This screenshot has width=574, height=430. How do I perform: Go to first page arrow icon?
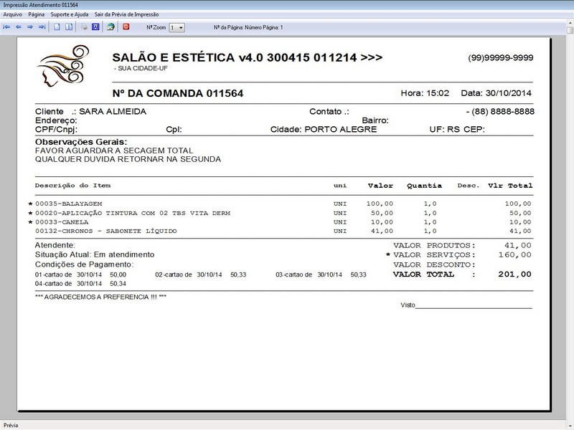[x=7, y=27]
